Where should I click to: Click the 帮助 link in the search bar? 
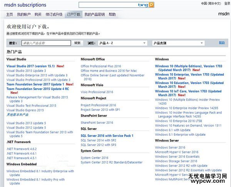[x=222, y=43]
